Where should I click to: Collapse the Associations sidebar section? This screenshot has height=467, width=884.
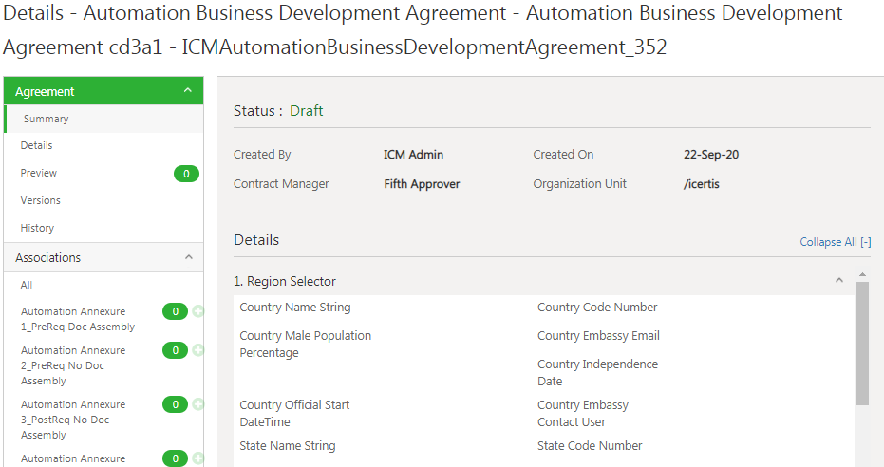(188, 257)
